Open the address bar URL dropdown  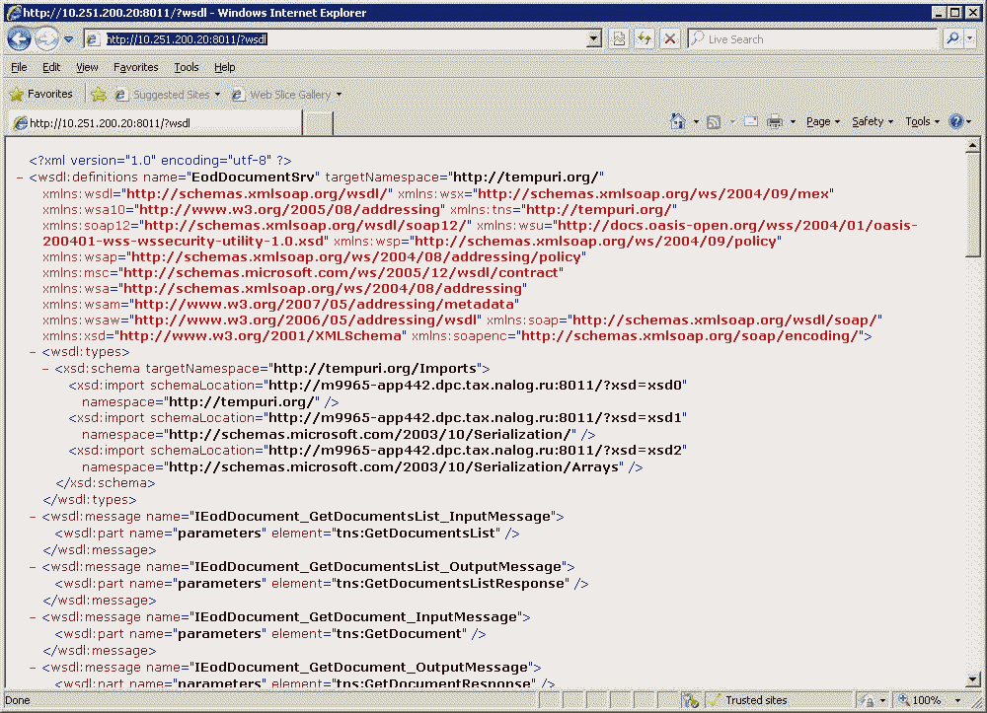click(x=593, y=39)
